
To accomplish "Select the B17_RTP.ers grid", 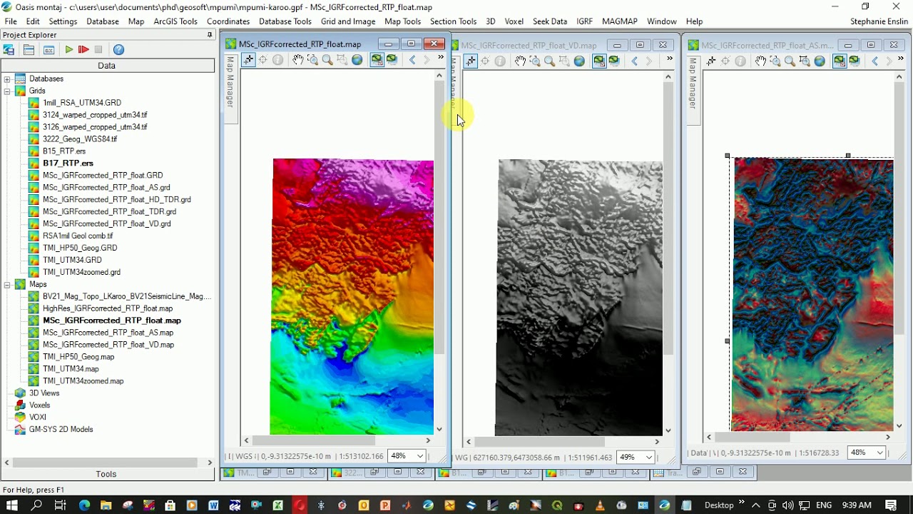I will click(x=68, y=163).
